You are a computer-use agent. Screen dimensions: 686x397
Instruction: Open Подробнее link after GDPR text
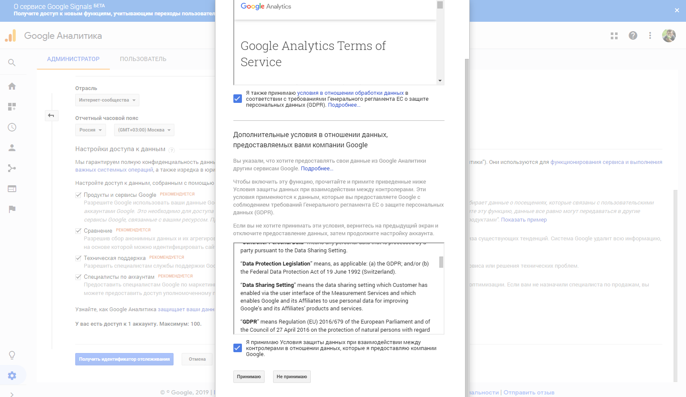344,105
